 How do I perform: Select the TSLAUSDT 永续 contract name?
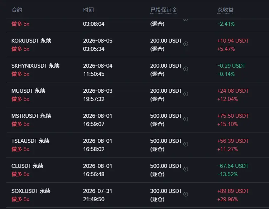click(30, 141)
